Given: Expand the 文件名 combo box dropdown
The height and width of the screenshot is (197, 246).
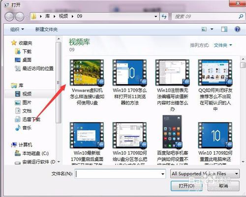Looking at the screenshot, I should click(163, 174).
